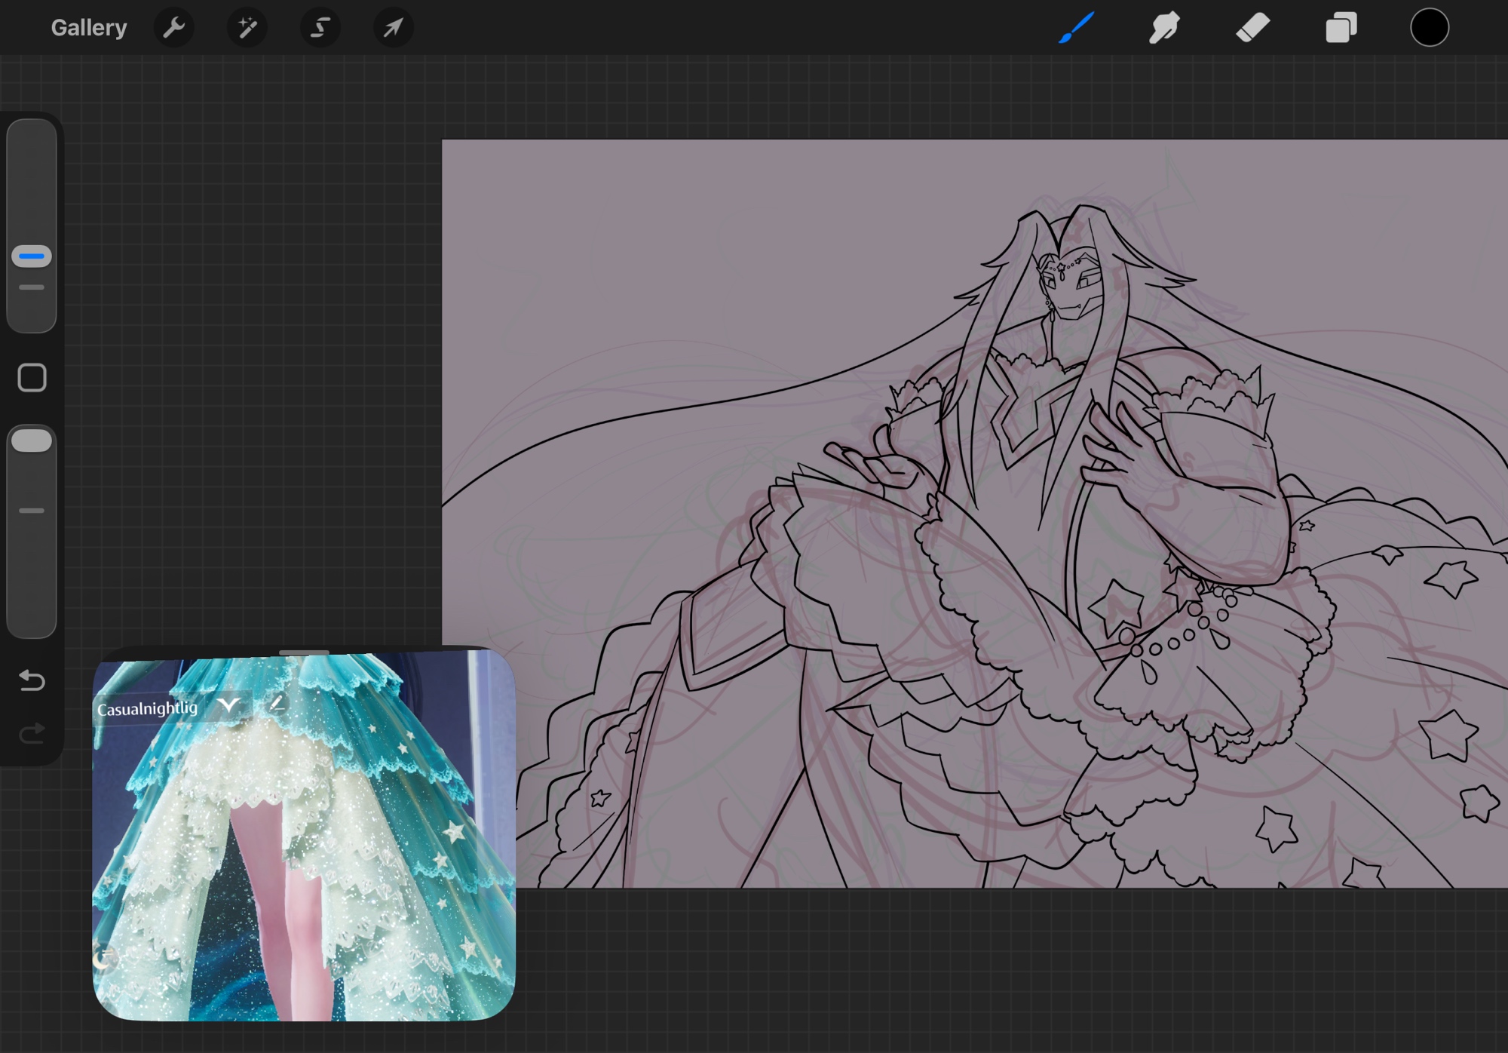
Task: Tap the brush size slider handle
Action: click(32, 256)
